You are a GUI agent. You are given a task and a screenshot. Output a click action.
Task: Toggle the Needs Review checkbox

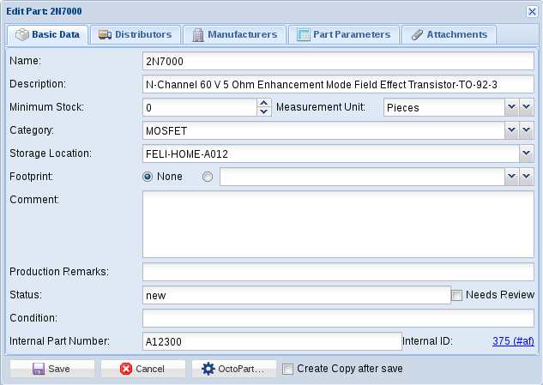click(x=456, y=295)
